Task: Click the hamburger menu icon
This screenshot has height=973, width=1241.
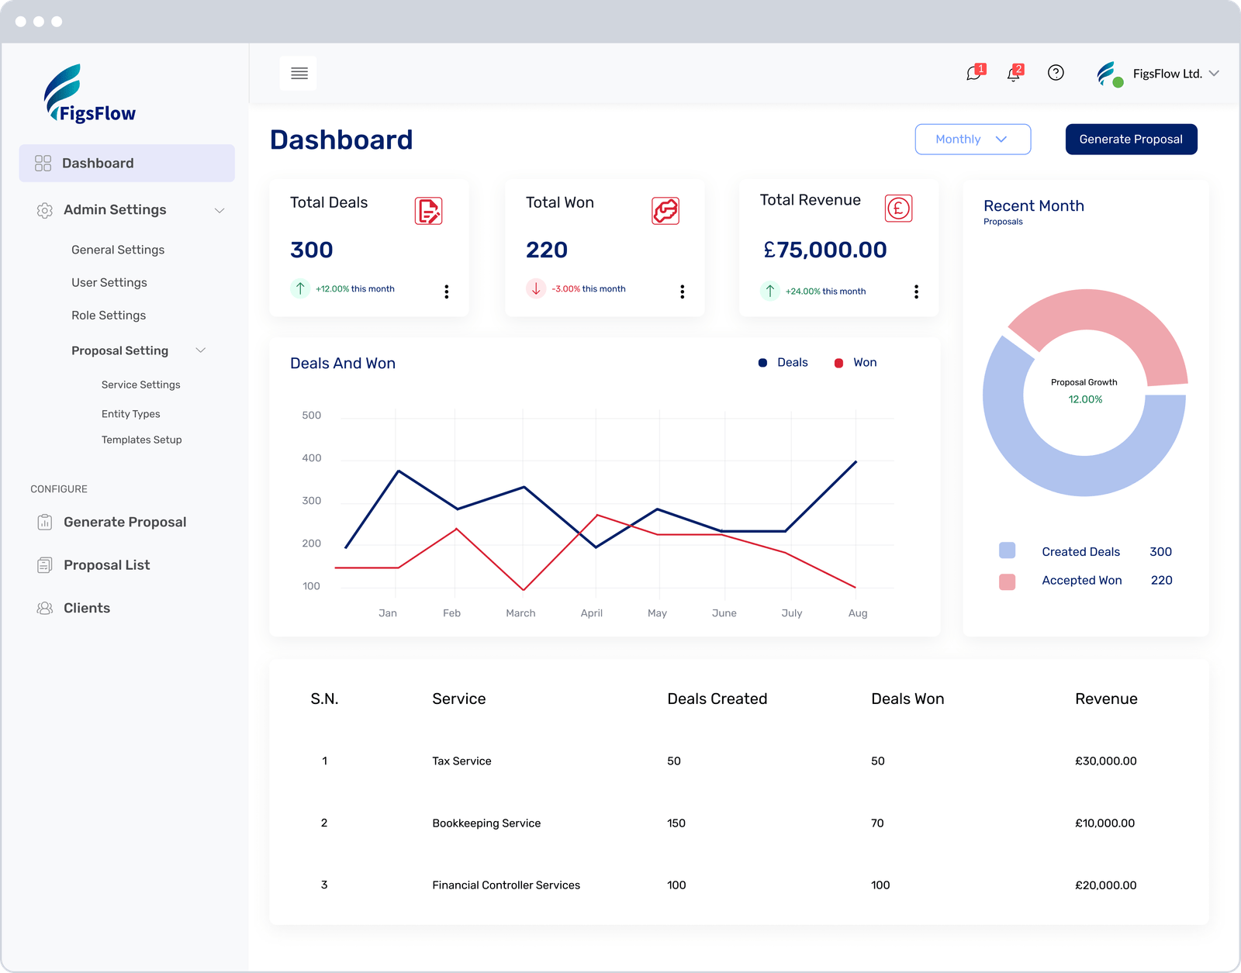Action: tap(299, 74)
